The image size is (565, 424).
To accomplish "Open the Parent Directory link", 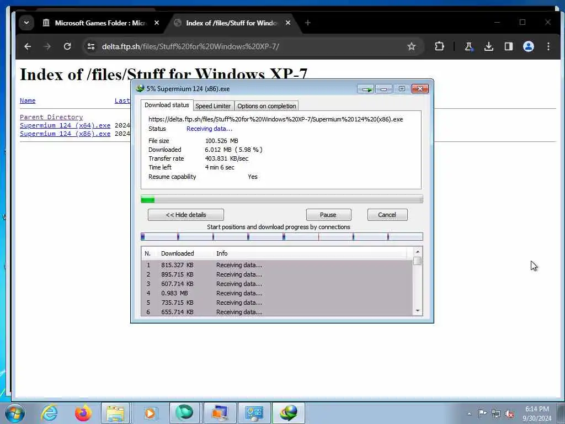I will [x=51, y=117].
